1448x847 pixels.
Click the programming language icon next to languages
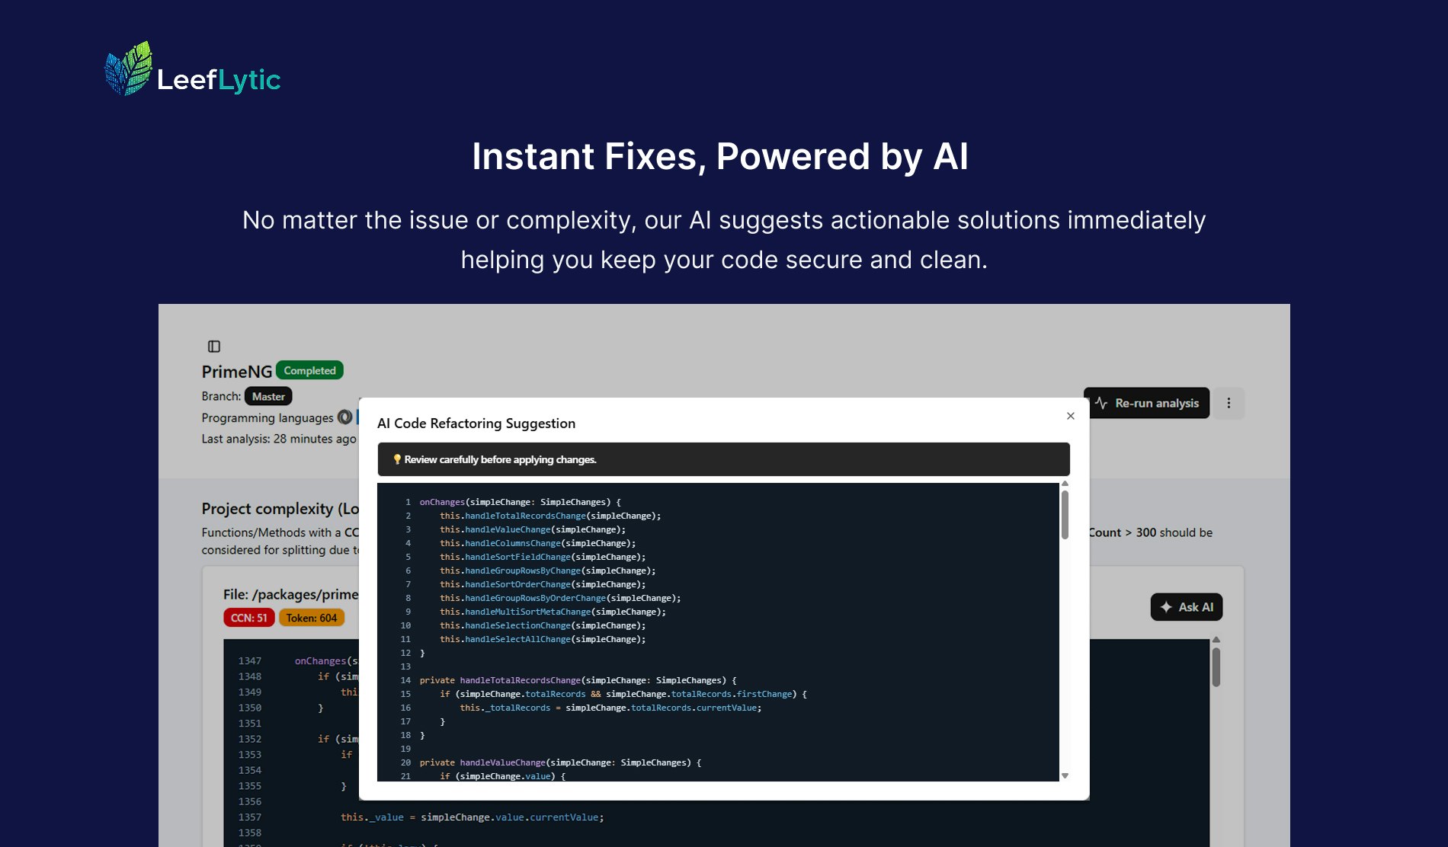[345, 417]
